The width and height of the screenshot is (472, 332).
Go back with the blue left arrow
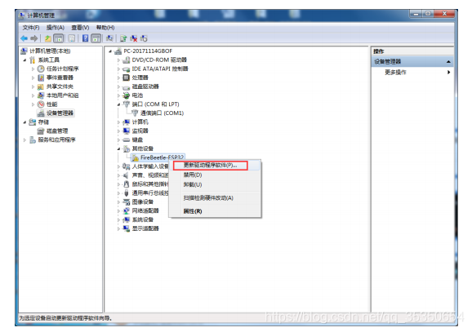[x=24, y=38]
